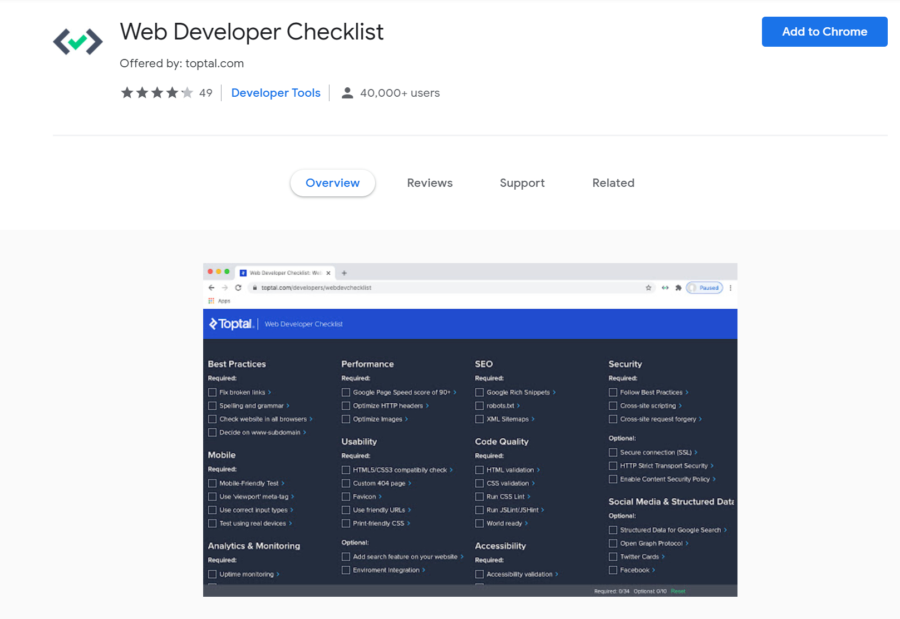
Task: Click the 40,000+ users text
Action: [400, 93]
